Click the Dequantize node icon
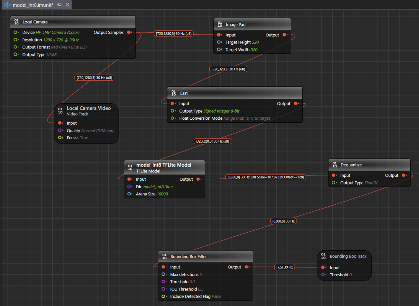The image size is (419, 306). [334, 165]
